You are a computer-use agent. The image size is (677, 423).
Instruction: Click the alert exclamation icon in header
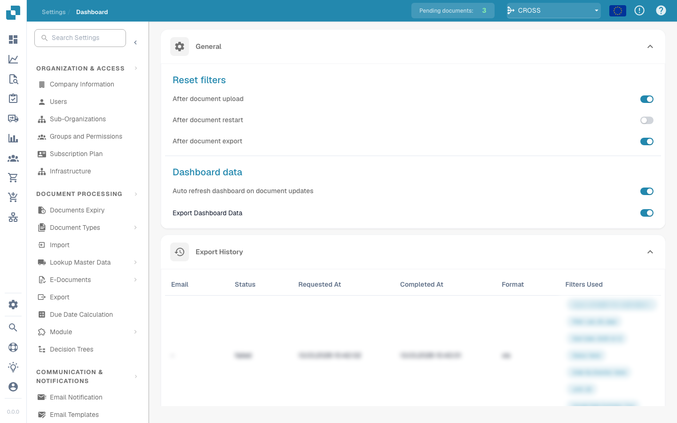click(x=639, y=10)
